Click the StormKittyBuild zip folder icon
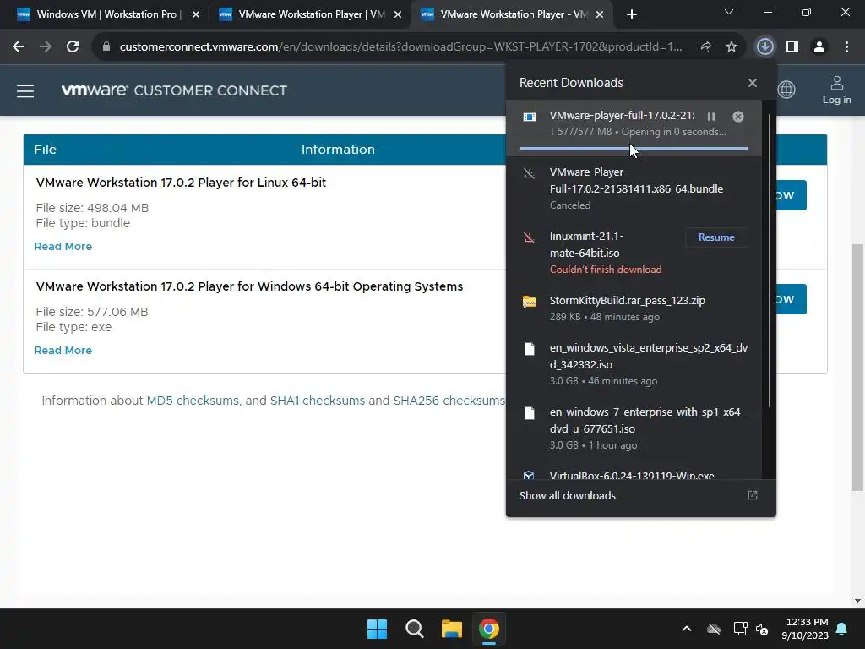 530,302
